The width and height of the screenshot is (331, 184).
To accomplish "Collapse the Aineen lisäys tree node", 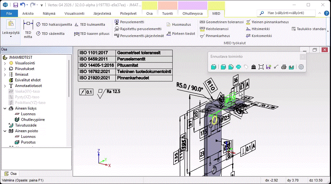I will click(x=5, y=108).
